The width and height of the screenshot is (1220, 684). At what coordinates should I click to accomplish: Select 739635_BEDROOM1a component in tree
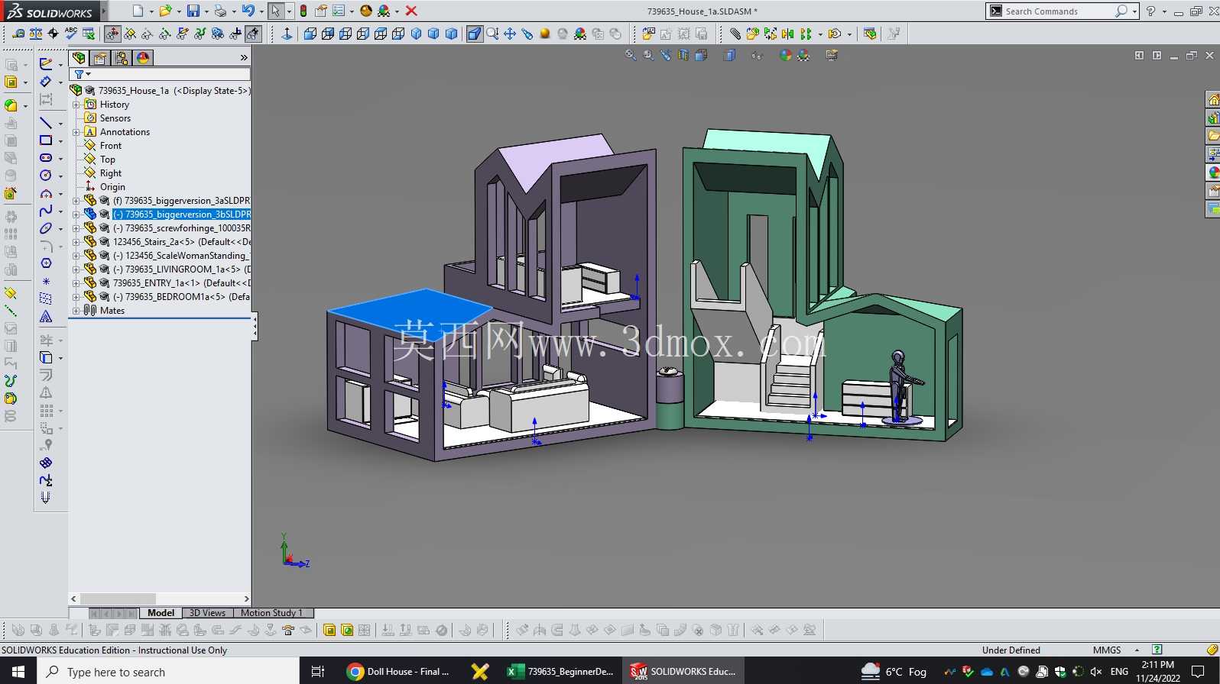182,297
